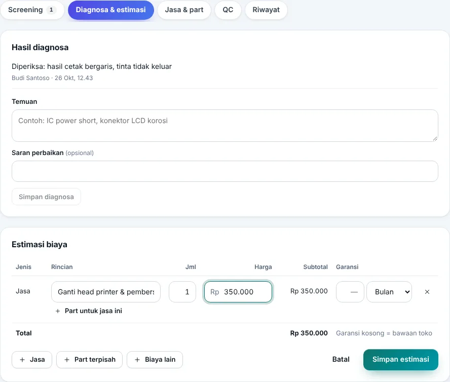This screenshot has width=450, height=382.
Task: Click the Rincian column header
Action: coord(62,267)
